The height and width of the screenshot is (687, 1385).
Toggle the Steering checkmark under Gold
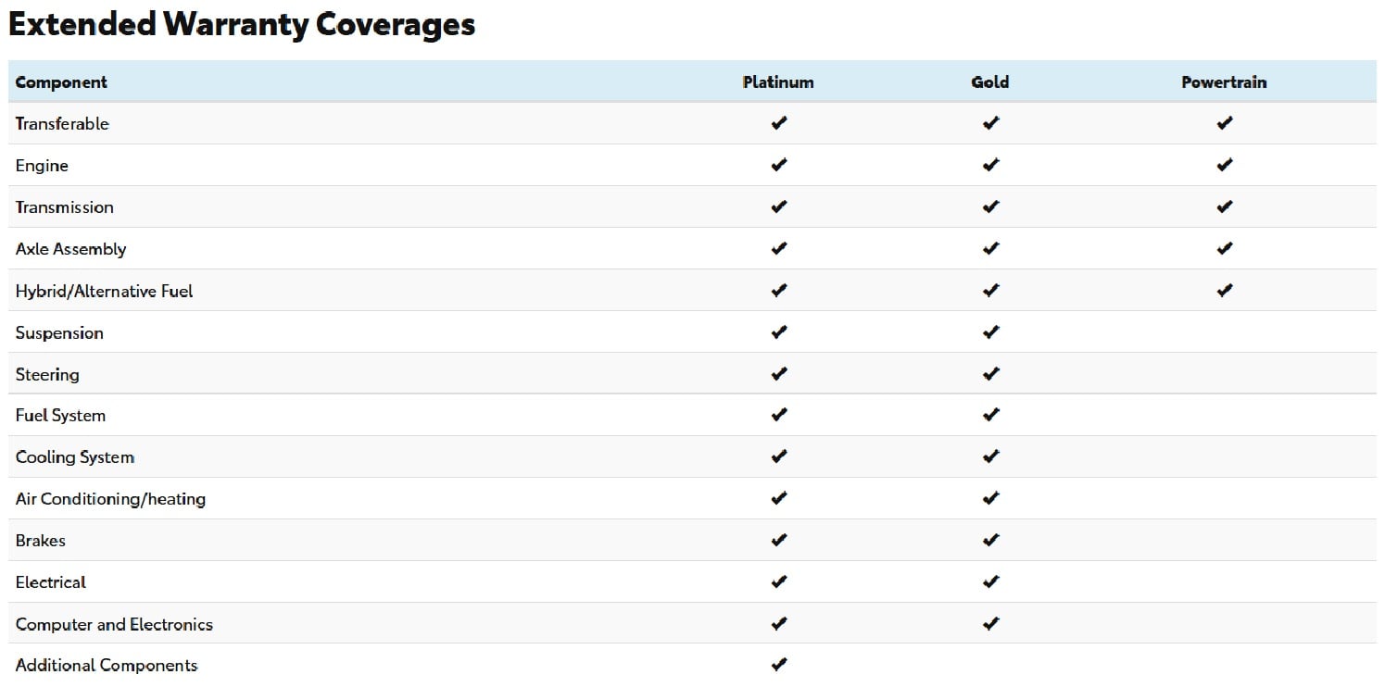pos(990,373)
